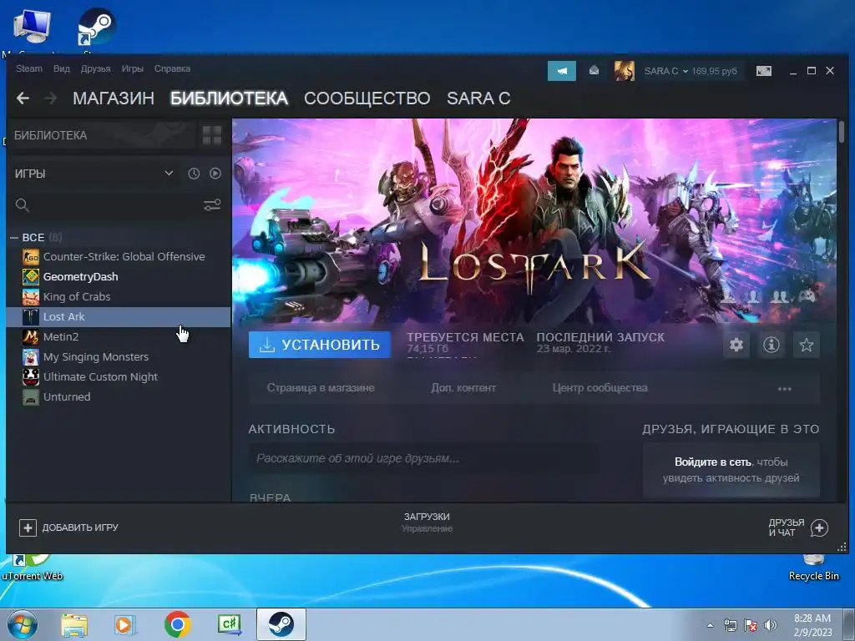Go back with the left arrow
The width and height of the screenshot is (855, 641).
23,98
